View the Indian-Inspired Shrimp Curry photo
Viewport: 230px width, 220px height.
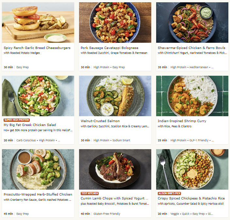point(192,96)
